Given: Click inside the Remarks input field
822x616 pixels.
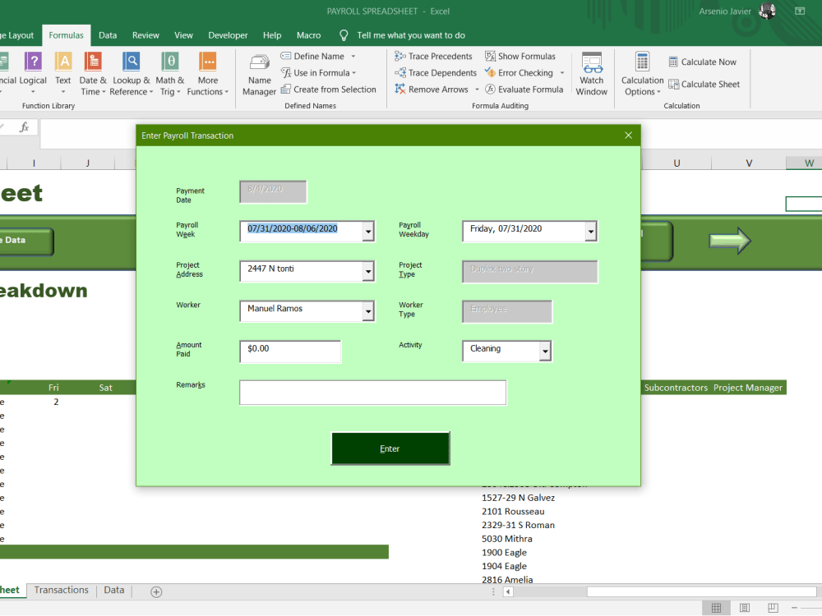Looking at the screenshot, I should click(372, 392).
